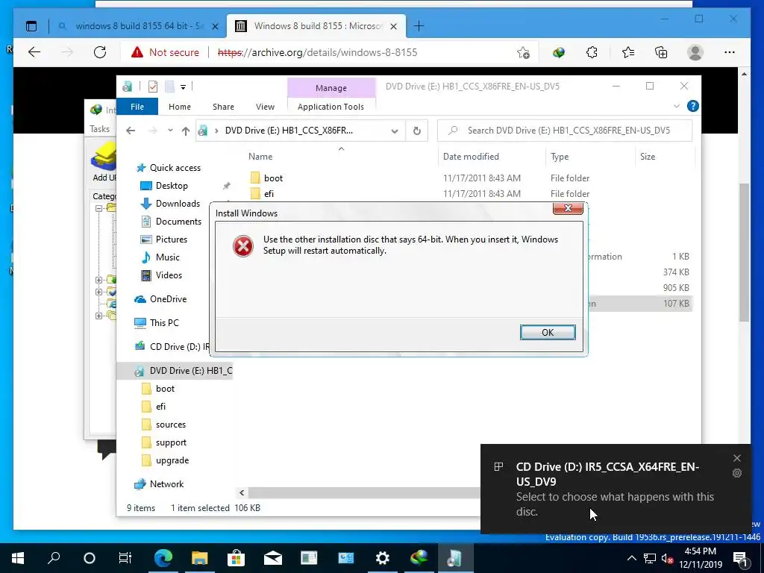Dismiss the CD Drive (D:) notification
The height and width of the screenshot is (573, 764).
736,458
